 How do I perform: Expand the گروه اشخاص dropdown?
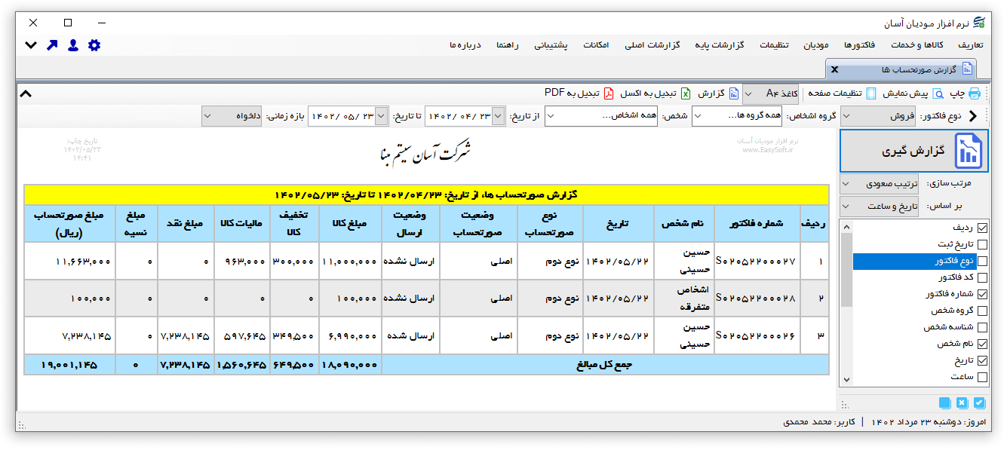[x=737, y=116]
